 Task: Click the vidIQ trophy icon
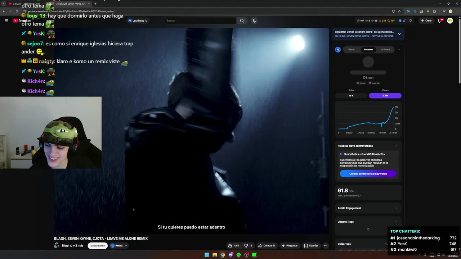tap(410, 21)
